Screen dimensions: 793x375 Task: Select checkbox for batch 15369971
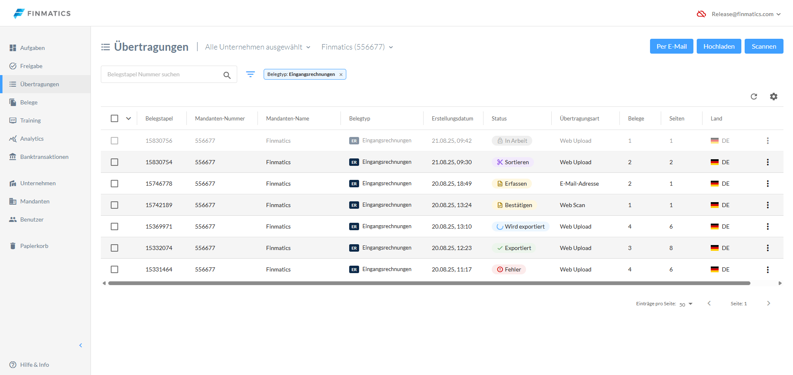[114, 226]
